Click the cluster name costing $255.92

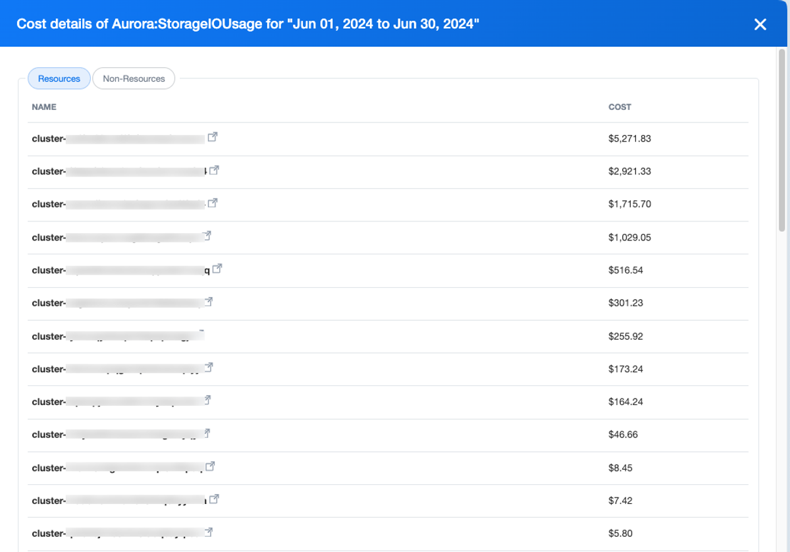click(x=118, y=336)
